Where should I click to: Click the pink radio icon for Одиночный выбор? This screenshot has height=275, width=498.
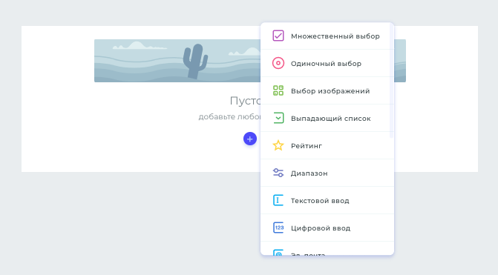pyautogui.click(x=278, y=63)
